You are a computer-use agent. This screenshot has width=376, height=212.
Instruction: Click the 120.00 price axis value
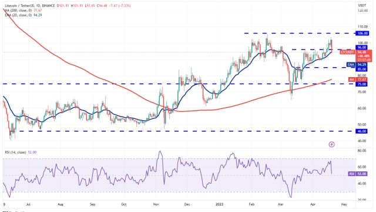pyautogui.click(x=362, y=11)
